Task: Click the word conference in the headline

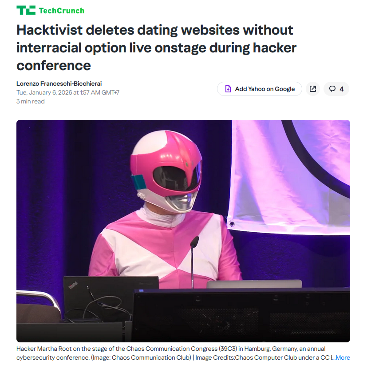Action: [x=54, y=65]
